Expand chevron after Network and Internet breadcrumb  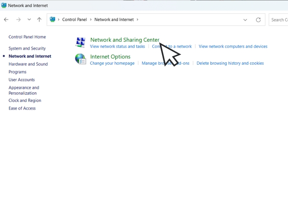(x=137, y=19)
